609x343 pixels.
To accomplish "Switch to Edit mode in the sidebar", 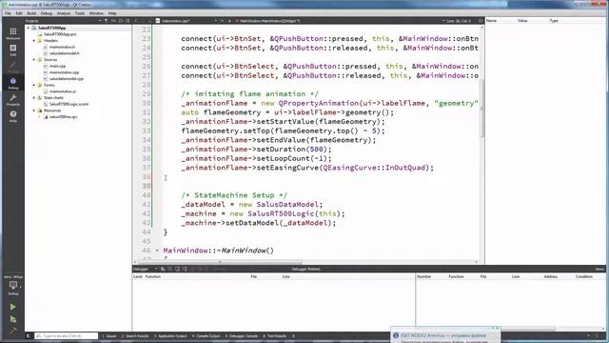I will [12, 50].
